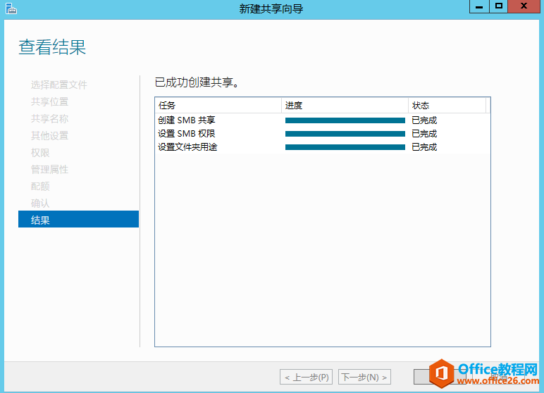Click 已完成 status of 设置文件夹用途
The image size is (544, 393).
point(424,147)
